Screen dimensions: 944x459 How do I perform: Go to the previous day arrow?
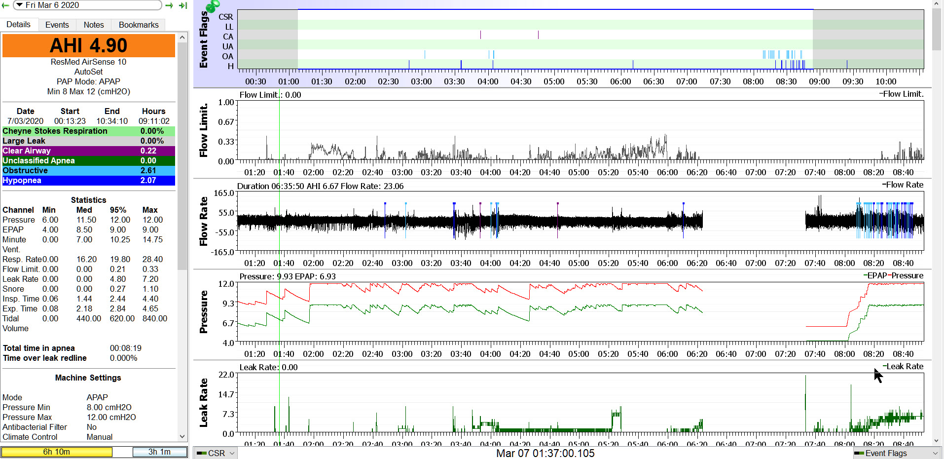point(5,5)
